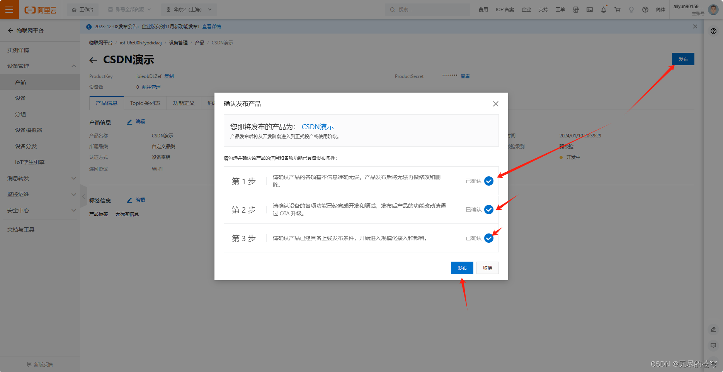The height and width of the screenshot is (372, 723).
Task: Click the Aliyun (阿里云) logo
Action: tap(40, 10)
